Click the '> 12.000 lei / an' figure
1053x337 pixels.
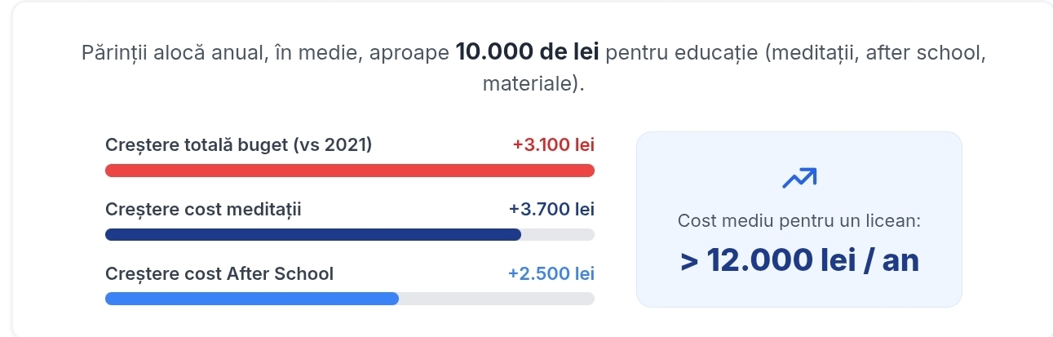[x=799, y=260]
